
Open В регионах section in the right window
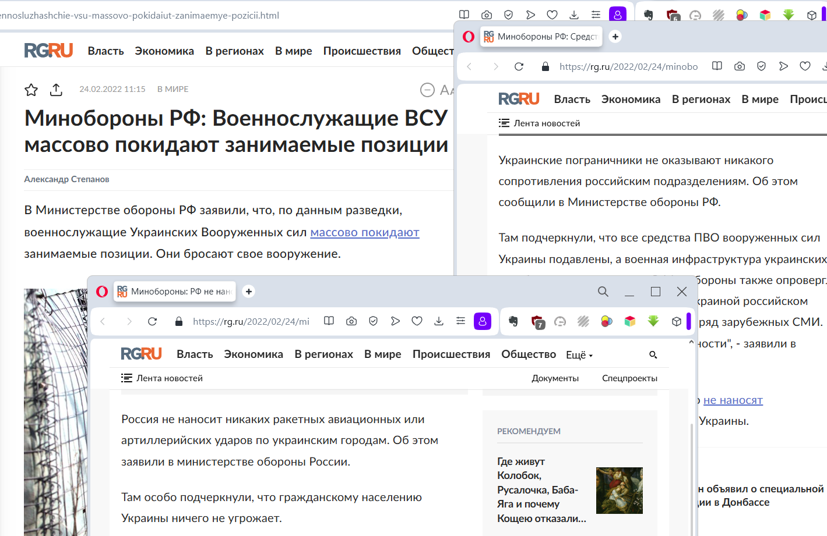point(701,100)
